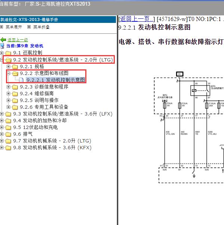This screenshot has height=225, width=224.
Task: Click document icon of 9.2.2.1 发动机控制示意图
Action: tap(21, 80)
